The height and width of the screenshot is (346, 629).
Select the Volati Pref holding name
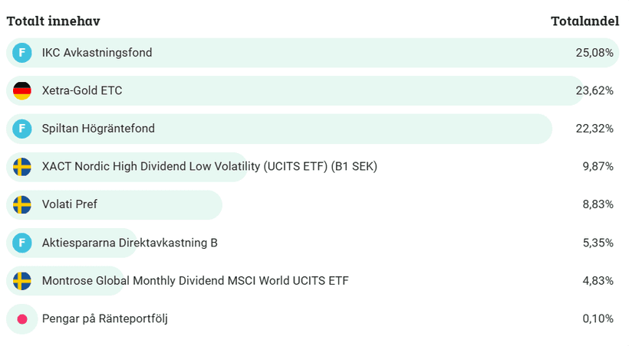70,204
